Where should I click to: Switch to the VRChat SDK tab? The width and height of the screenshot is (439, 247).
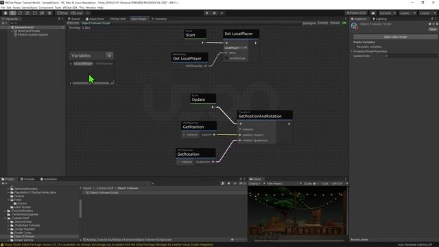pos(117,19)
